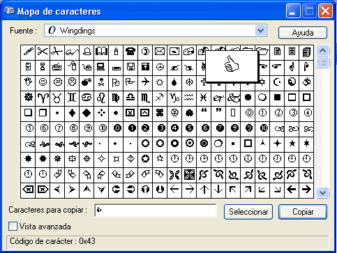
Task: Click the Seleccionar button
Action: (248, 212)
